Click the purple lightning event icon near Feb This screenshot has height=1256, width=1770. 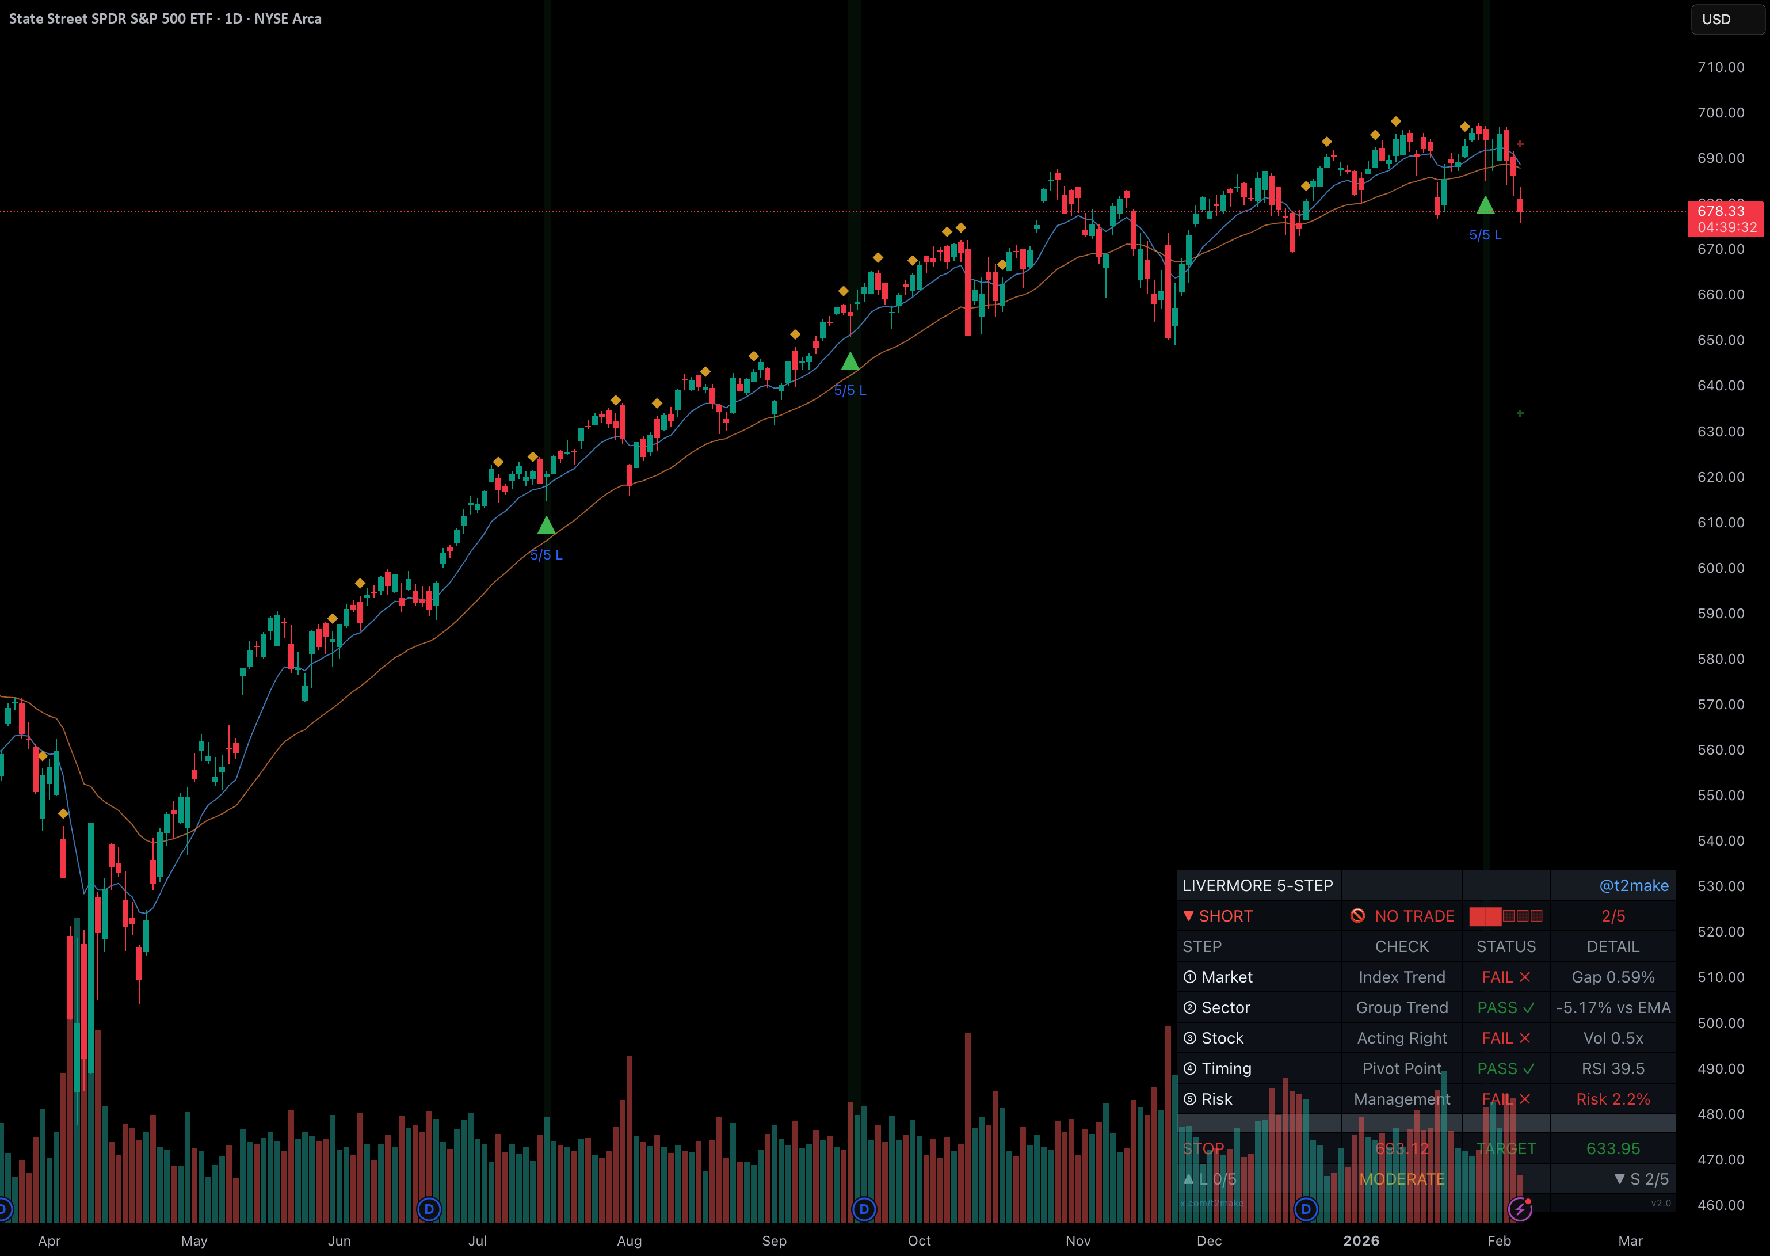[1520, 1209]
